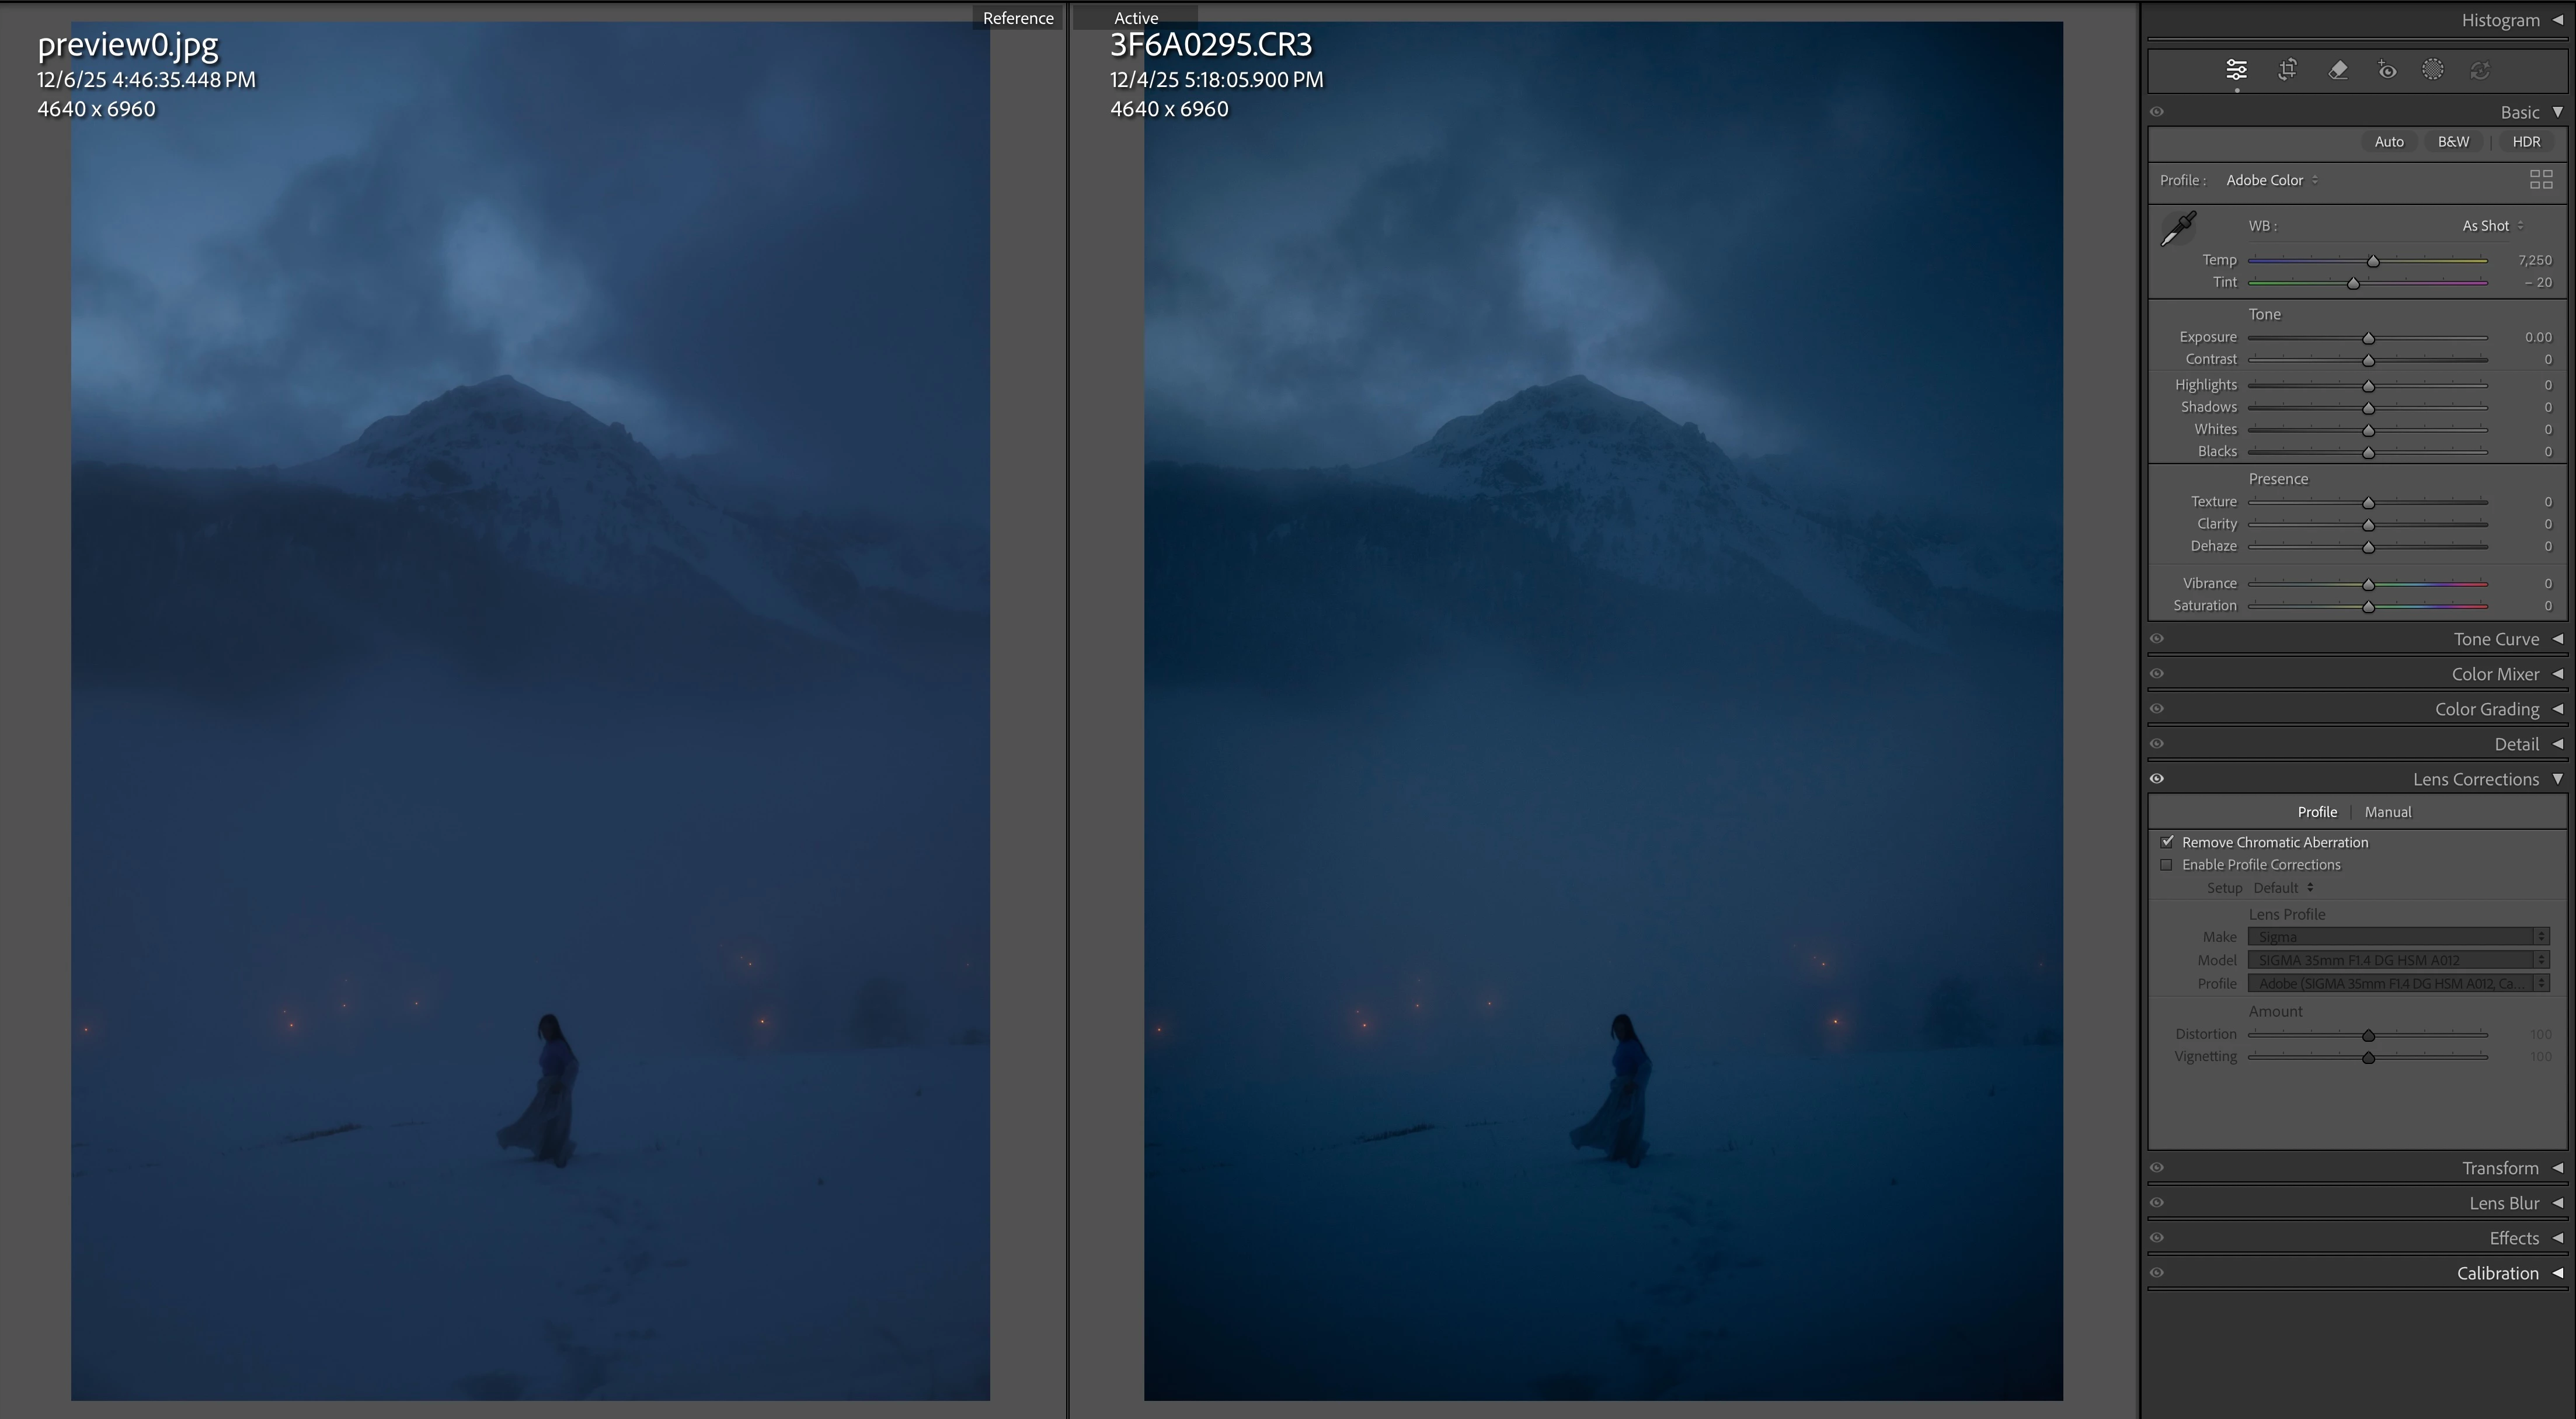Enable Profile Corrections checkbox
Image resolution: width=2576 pixels, height=1419 pixels.
point(2167,865)
